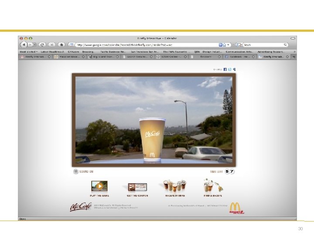Share the page on Twitter

tap(230, 69)
